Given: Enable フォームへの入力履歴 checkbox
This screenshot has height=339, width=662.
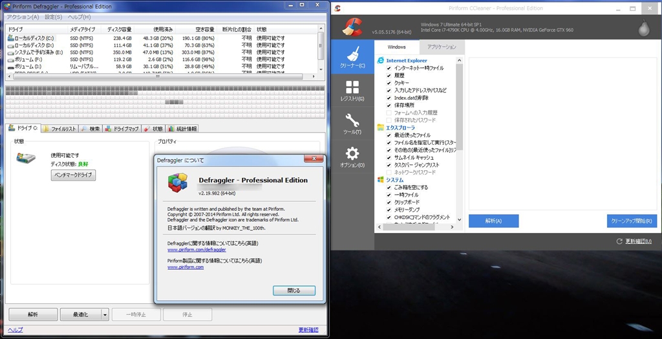Looking at the screenshot, I should [389, 113].
